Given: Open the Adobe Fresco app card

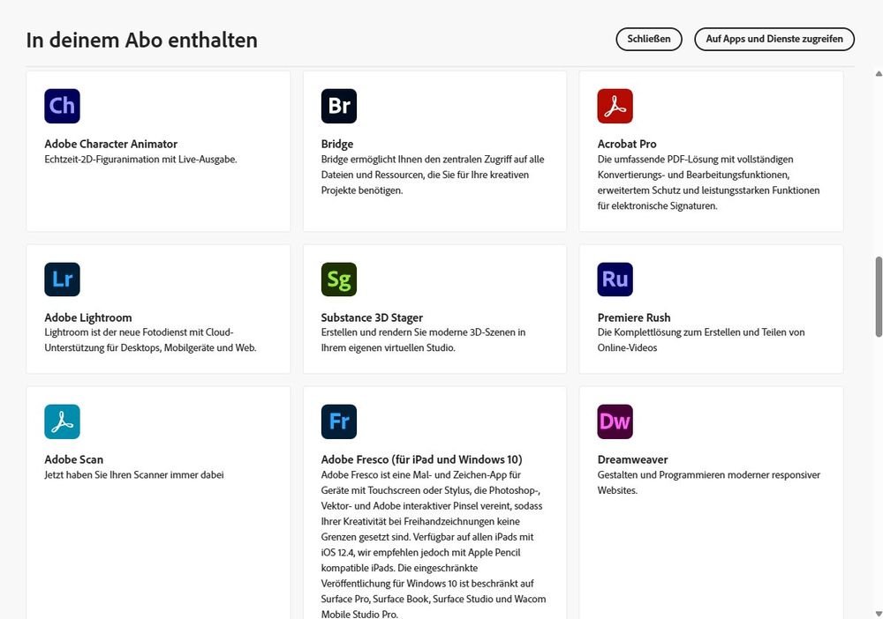Looking at the screenshot, I should click(434, 503).
